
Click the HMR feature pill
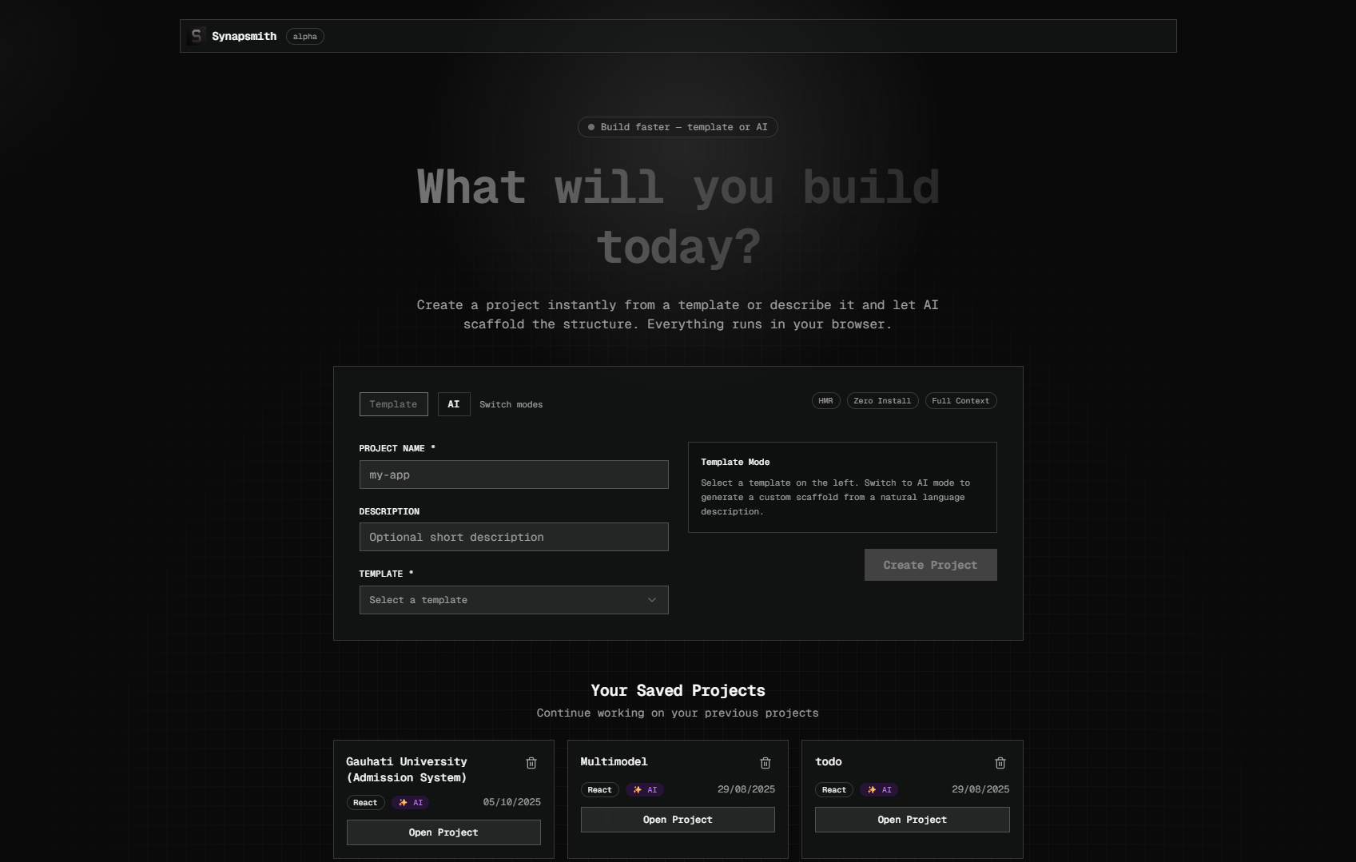click(825, 401)
